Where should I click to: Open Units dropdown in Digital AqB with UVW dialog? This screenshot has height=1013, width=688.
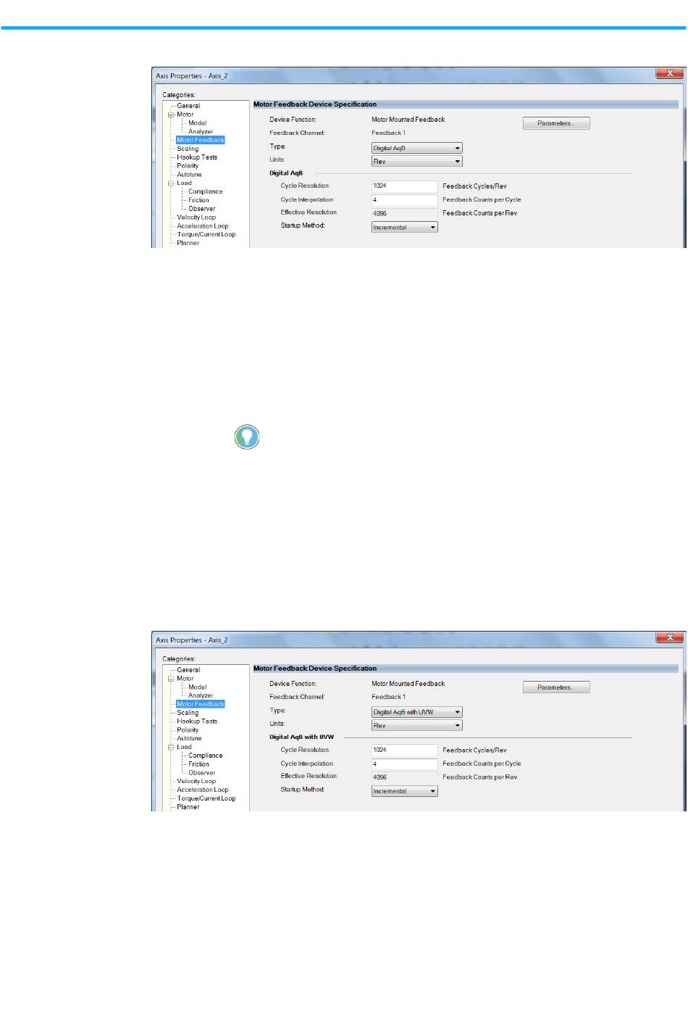coord(416,725)
